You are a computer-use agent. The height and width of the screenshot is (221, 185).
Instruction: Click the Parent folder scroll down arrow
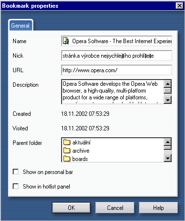(168, 158)
